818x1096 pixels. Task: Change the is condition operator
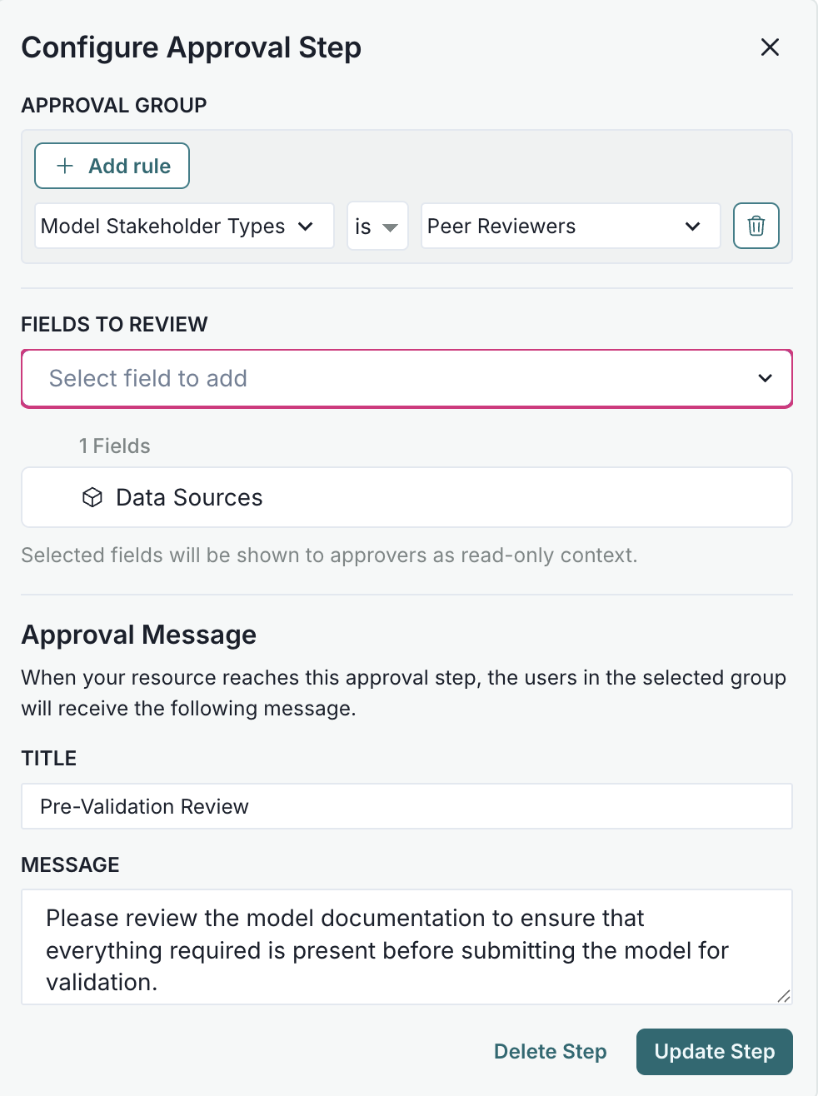point(377,226)
